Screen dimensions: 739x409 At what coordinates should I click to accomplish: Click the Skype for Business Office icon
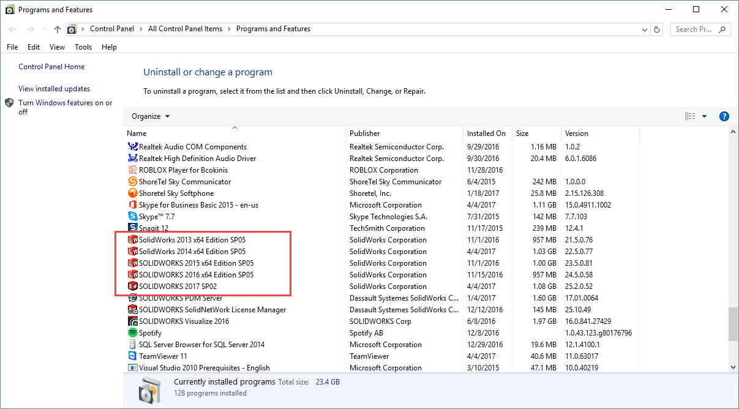pyautogui.click(x=133, y=205)
